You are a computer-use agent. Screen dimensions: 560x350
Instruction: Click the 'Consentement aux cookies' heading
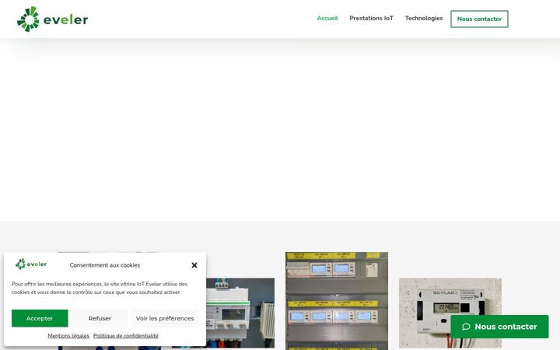coord(105,265)
